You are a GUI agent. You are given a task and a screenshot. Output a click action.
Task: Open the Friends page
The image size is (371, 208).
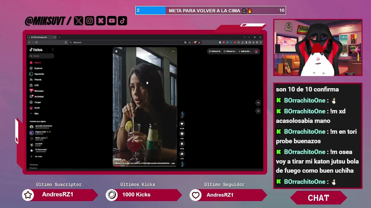point(36,79)
